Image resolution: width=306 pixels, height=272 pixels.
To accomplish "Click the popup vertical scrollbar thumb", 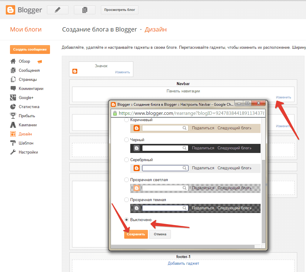I will coord(264,201).
